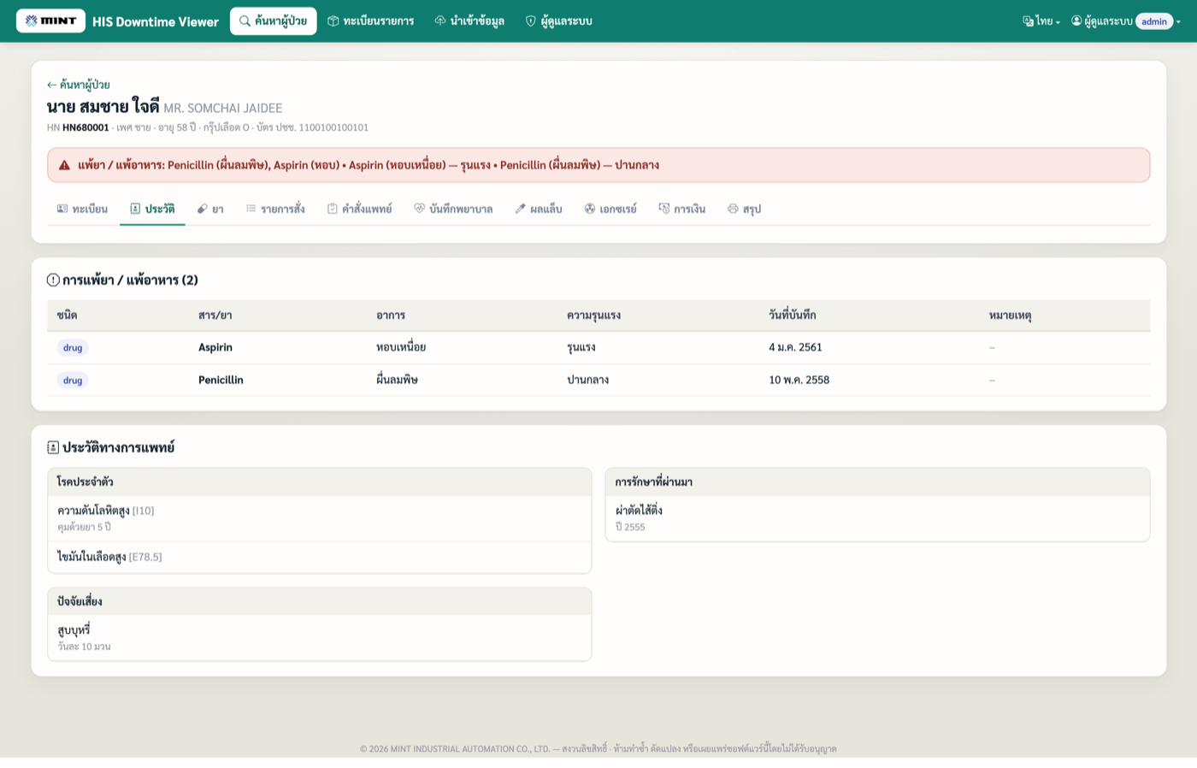Open the ผลแล็บ lab results tab
The image size is (1197, 768).
click(x=539, y=209)
